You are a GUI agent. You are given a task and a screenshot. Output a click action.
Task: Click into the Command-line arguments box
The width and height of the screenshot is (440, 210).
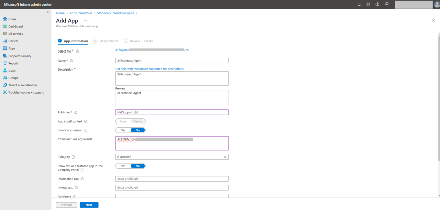pos(172,143)
